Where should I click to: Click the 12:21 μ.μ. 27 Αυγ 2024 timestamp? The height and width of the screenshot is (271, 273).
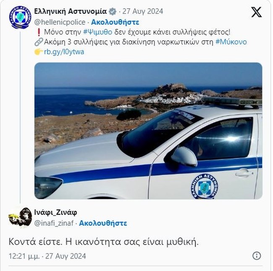47,256
